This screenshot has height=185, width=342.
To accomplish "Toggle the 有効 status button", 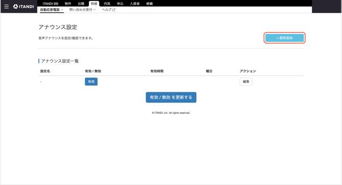I will click(91, 82).
